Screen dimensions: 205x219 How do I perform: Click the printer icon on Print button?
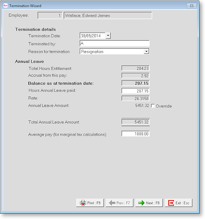pos(83,203)
